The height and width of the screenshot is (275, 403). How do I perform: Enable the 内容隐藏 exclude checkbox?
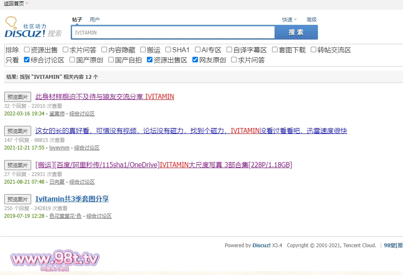coord(104,50)
